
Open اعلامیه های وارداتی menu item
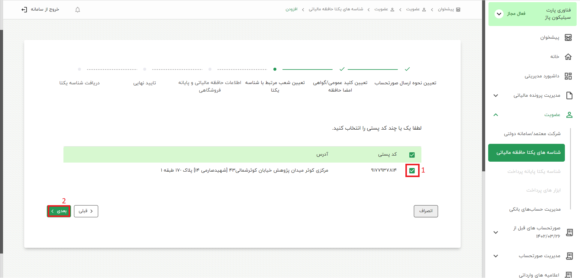pyautogui.click(x=539, y=275)
